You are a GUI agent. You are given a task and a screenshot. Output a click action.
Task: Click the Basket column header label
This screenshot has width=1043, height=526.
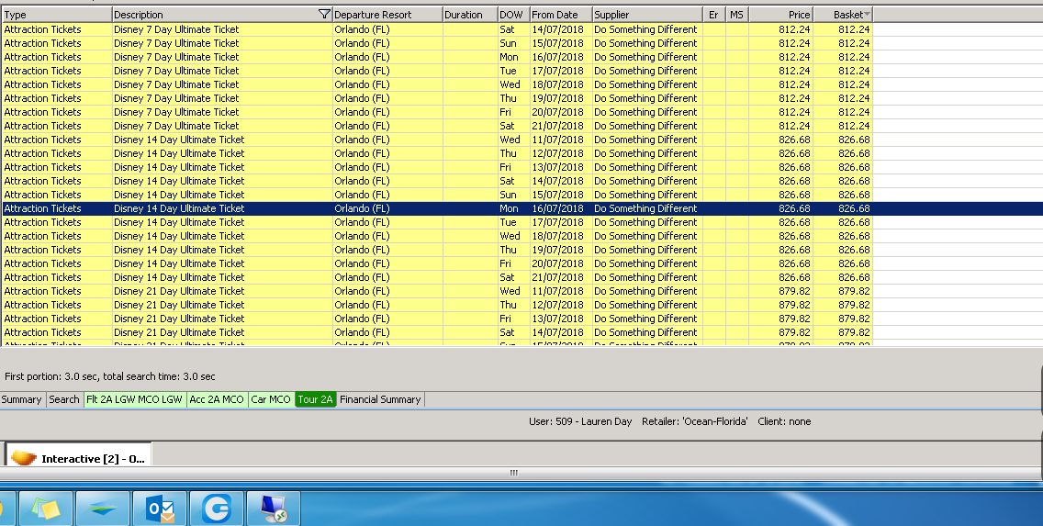click(848, 15)
